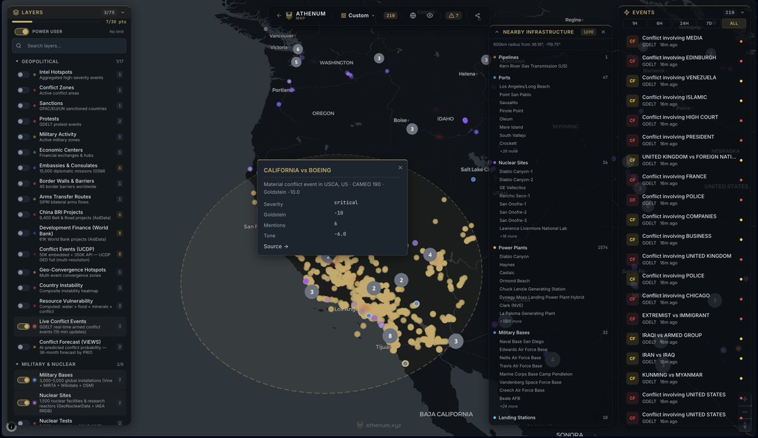Select the 6H events time tab
Image resolution: width=758 pixels, height=438 pixels.
[x=659, y=23]
